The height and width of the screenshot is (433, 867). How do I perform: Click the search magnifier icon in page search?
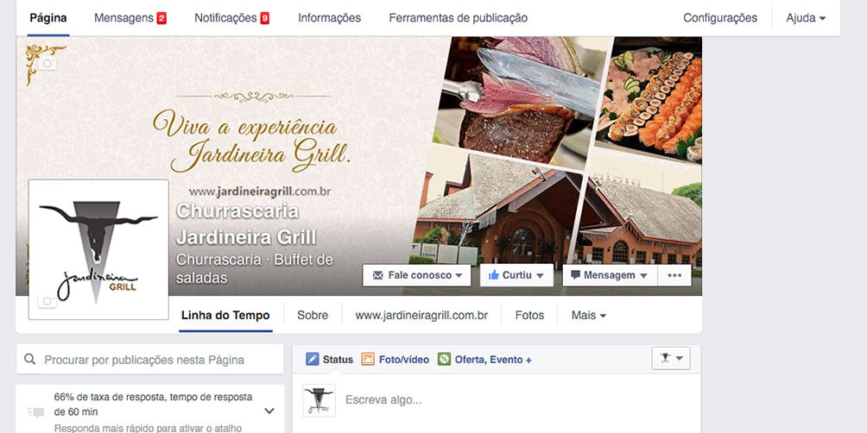pos(30,360)
